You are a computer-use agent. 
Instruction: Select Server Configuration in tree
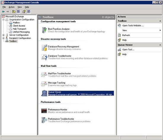[19, 35]
